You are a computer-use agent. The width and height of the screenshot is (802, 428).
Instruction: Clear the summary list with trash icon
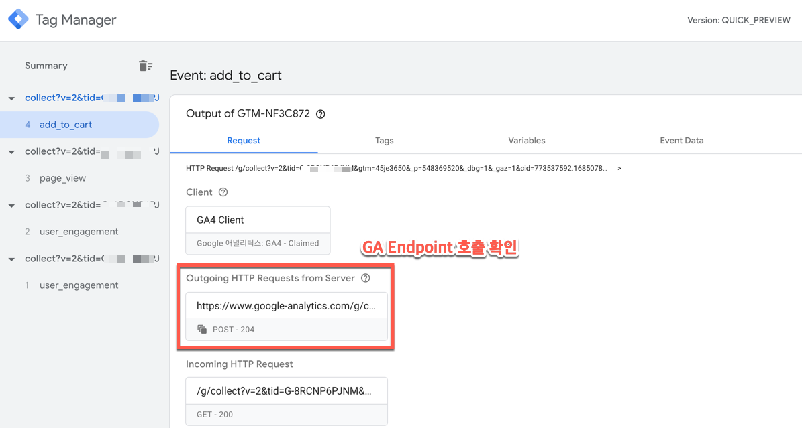(145, 66)
